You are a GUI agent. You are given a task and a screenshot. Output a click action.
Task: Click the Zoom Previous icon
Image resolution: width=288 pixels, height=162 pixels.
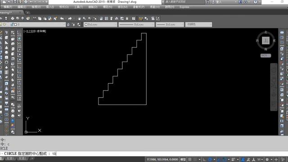pos(95,18)
